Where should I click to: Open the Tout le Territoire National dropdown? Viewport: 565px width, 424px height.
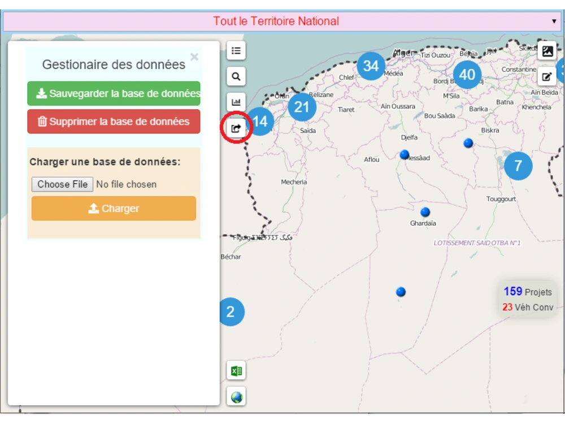[x=281, y=21]
